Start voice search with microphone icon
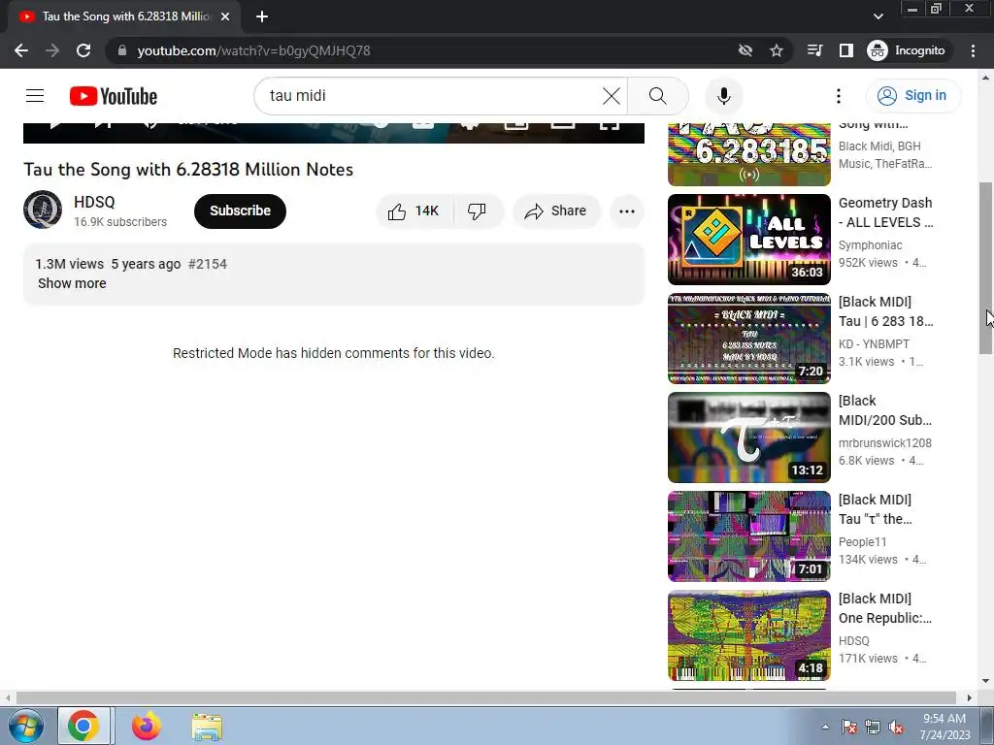 pos(724,96)
